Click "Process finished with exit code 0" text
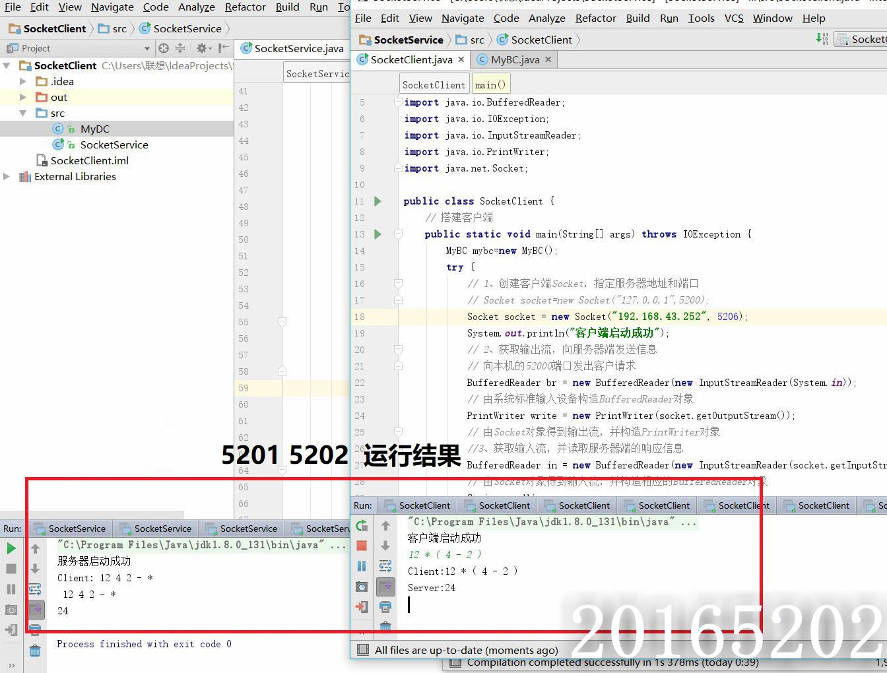887x673 pixels. tap(144, 644)
